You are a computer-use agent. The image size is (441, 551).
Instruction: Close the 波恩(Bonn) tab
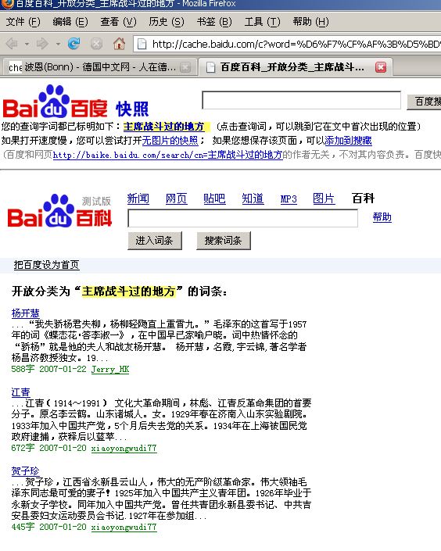point(185,67)
